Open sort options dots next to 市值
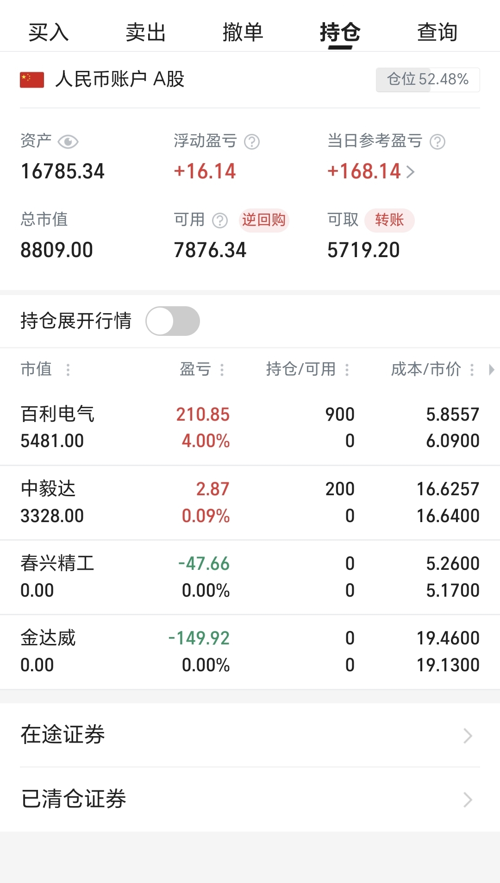500x883 pixels. click(68, 370)
